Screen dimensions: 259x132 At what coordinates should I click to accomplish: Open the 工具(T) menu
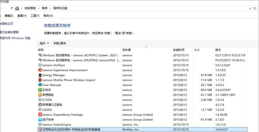tap(35, 16)
